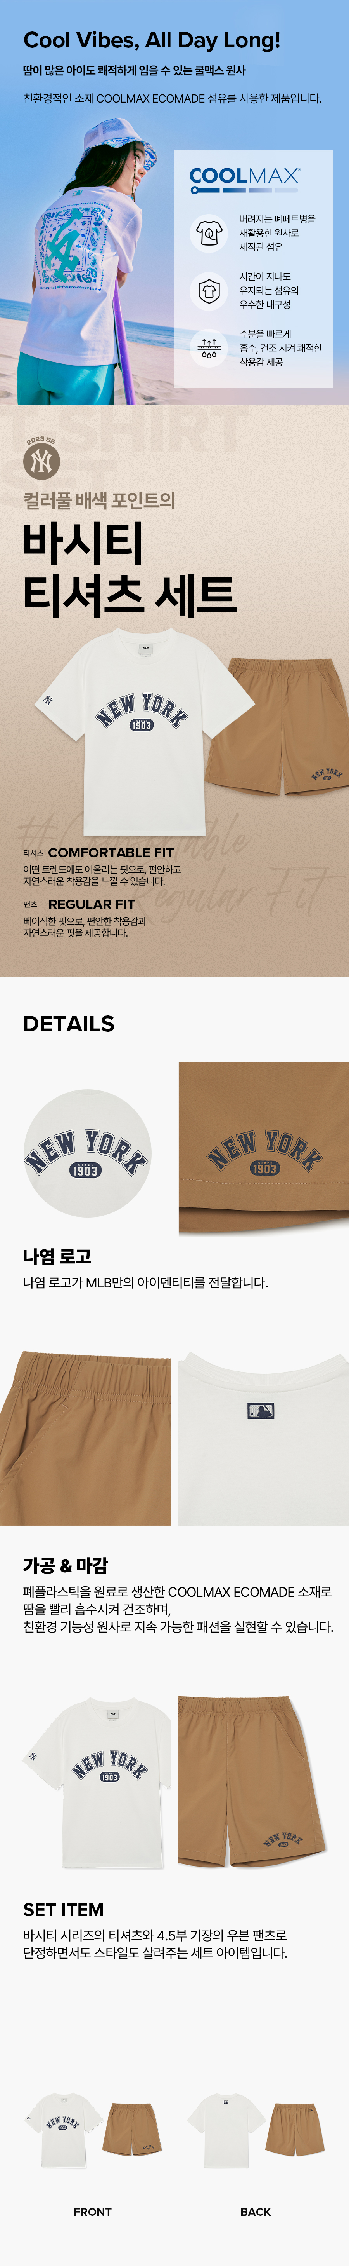Click the elastic waistband detail photo
The height and width of the screenshot is (2266, 349).
click(x=85, y=1438)
